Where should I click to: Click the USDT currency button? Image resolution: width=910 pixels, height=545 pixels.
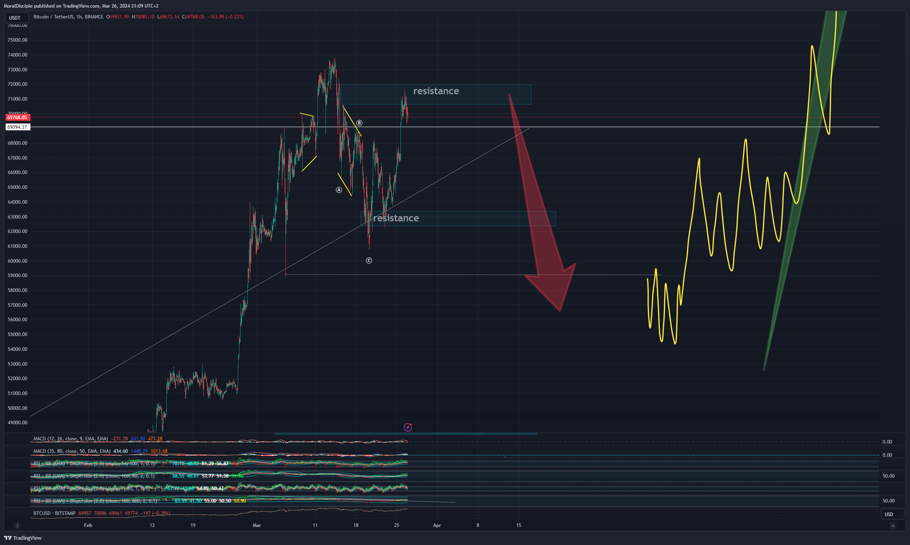pos(17,18)
